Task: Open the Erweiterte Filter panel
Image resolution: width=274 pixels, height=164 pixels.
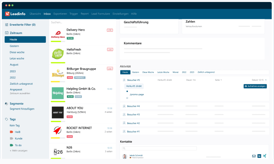Action: (22, 24)
